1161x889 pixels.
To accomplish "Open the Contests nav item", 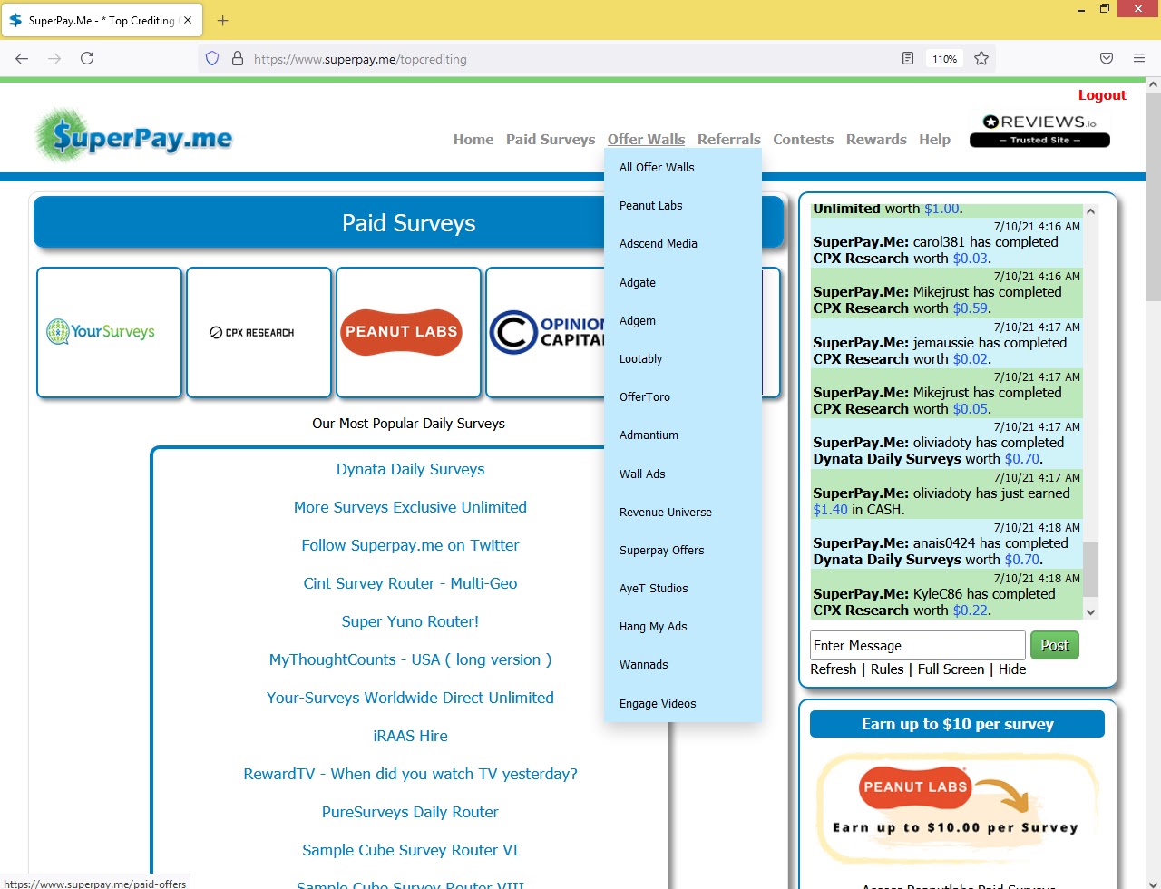I will (804, 140).
